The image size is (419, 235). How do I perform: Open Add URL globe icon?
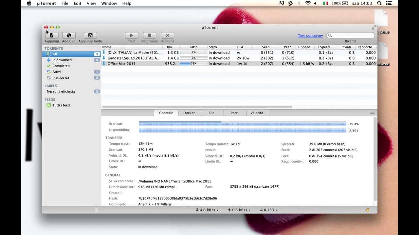pyautogui.click(x=69, y=35)
